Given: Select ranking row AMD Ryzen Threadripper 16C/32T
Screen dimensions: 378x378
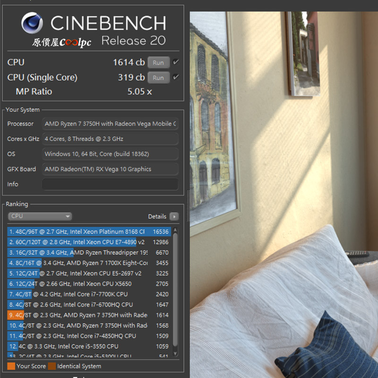Looking at the screenshot, I should 89,252.
